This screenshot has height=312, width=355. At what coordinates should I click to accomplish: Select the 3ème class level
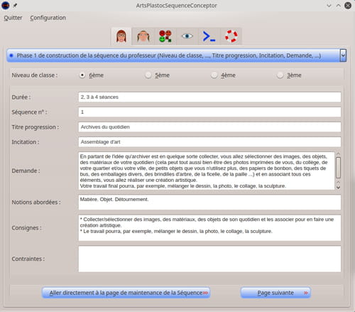click(289, 75)
